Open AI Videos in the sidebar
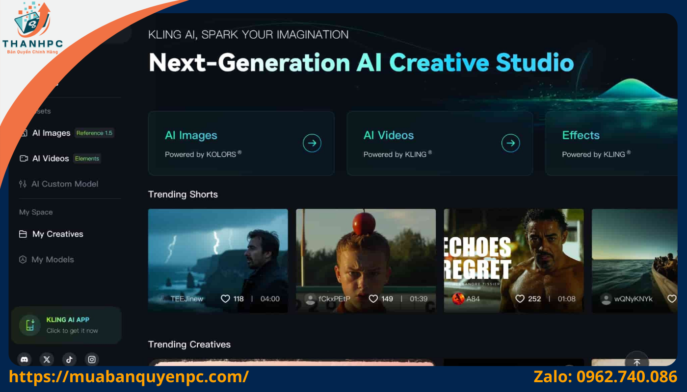 (x=50, y=158)
